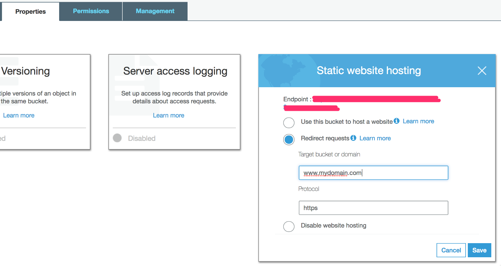Click info icon next to Redirect requests
Viewport: 501px width, 266px height.
tap(353, 138)
